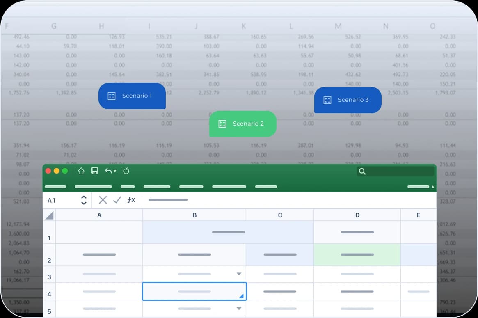Screen dimensions: 478x318
Task: Select the Scenario 3 button
Action: click(348, 100)
